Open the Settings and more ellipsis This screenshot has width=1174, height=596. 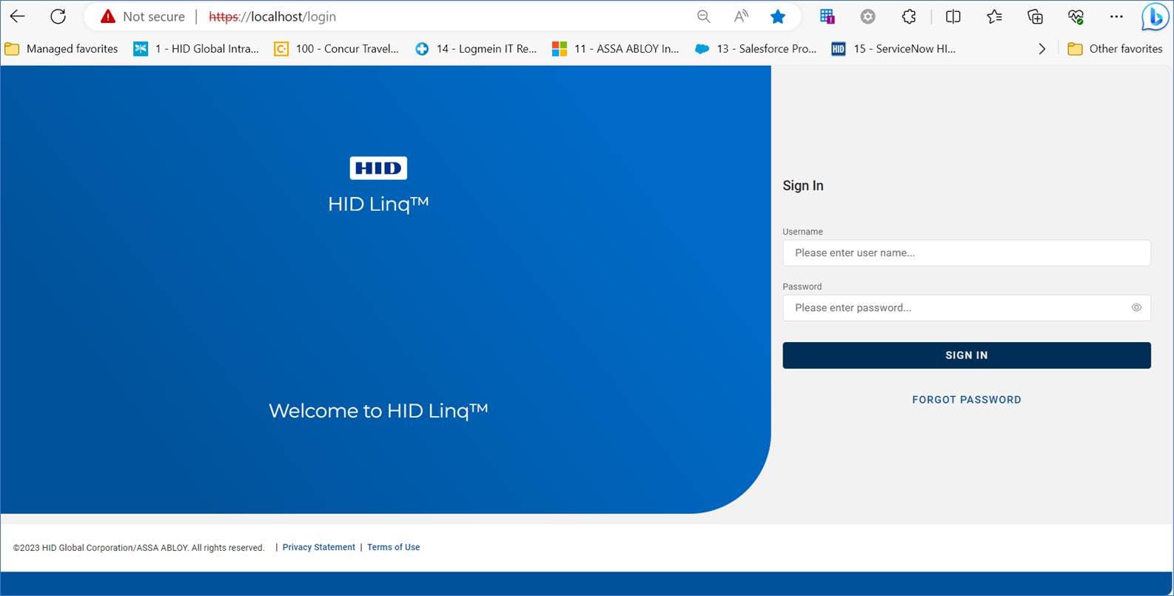tap(1116, 16)
